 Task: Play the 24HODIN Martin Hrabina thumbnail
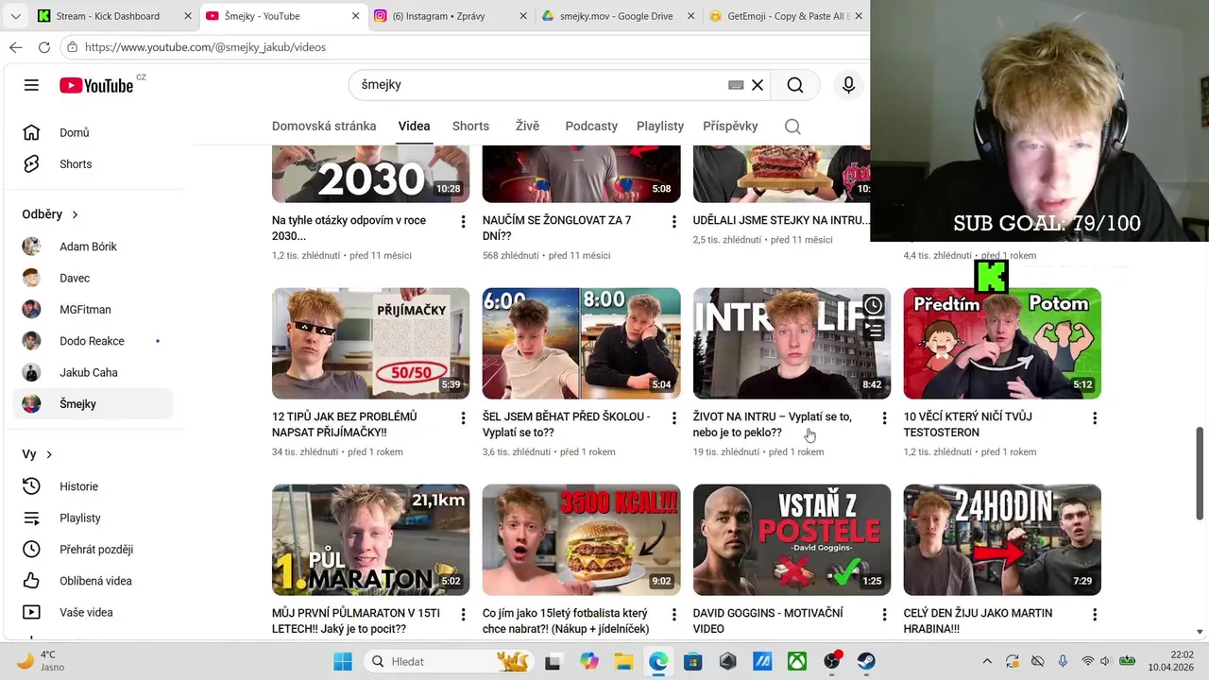pos(1002,539)
